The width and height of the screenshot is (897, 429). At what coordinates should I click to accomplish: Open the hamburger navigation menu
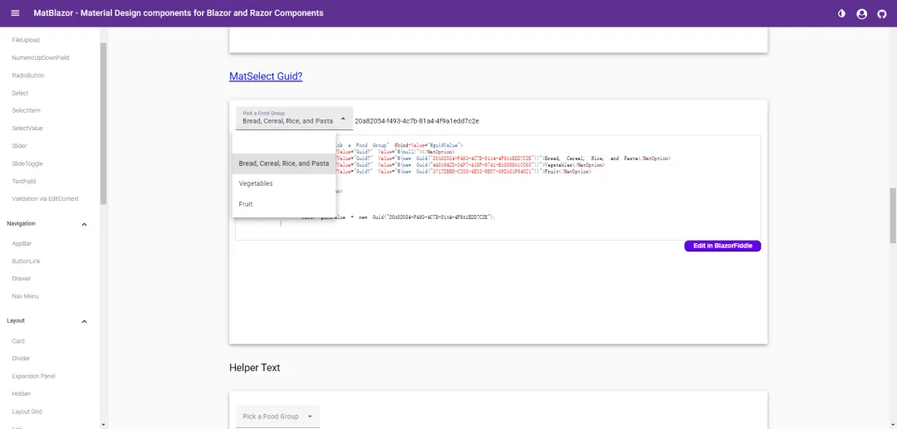[15, 13]
